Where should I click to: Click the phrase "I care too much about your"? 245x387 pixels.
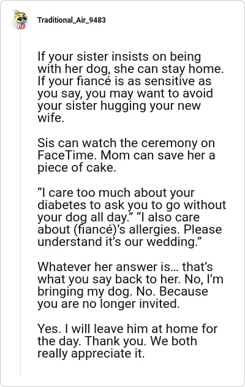[x=116, y=193]
